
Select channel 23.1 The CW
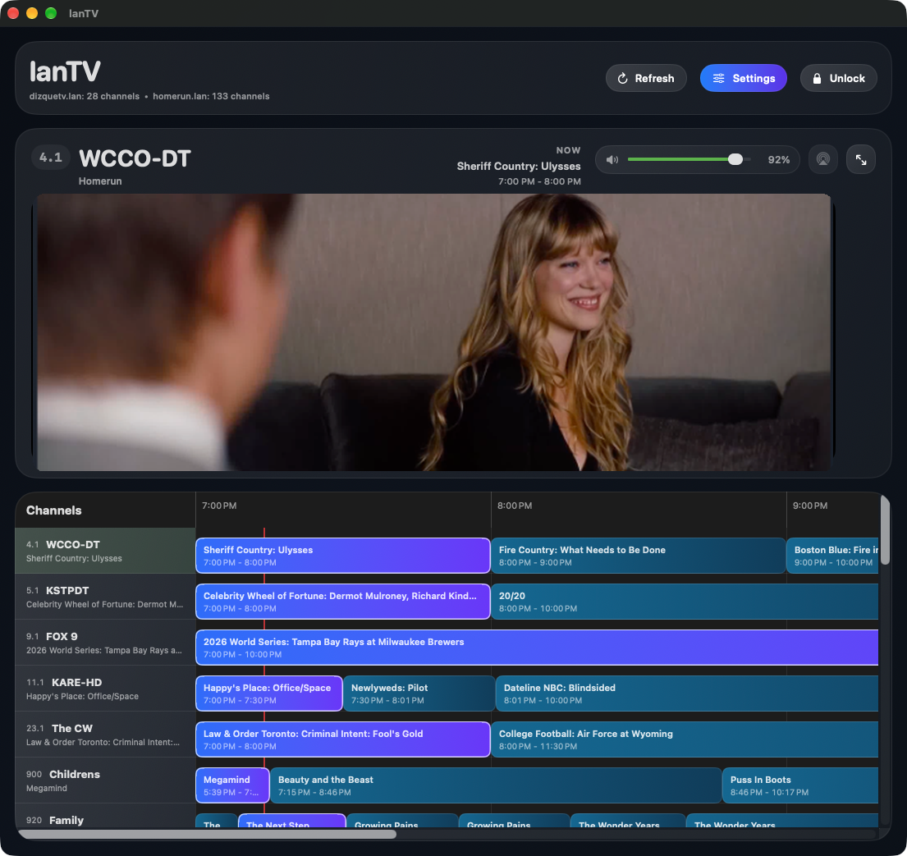105,735
